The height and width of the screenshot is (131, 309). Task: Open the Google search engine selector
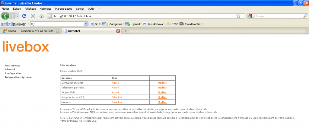(251, 16)
